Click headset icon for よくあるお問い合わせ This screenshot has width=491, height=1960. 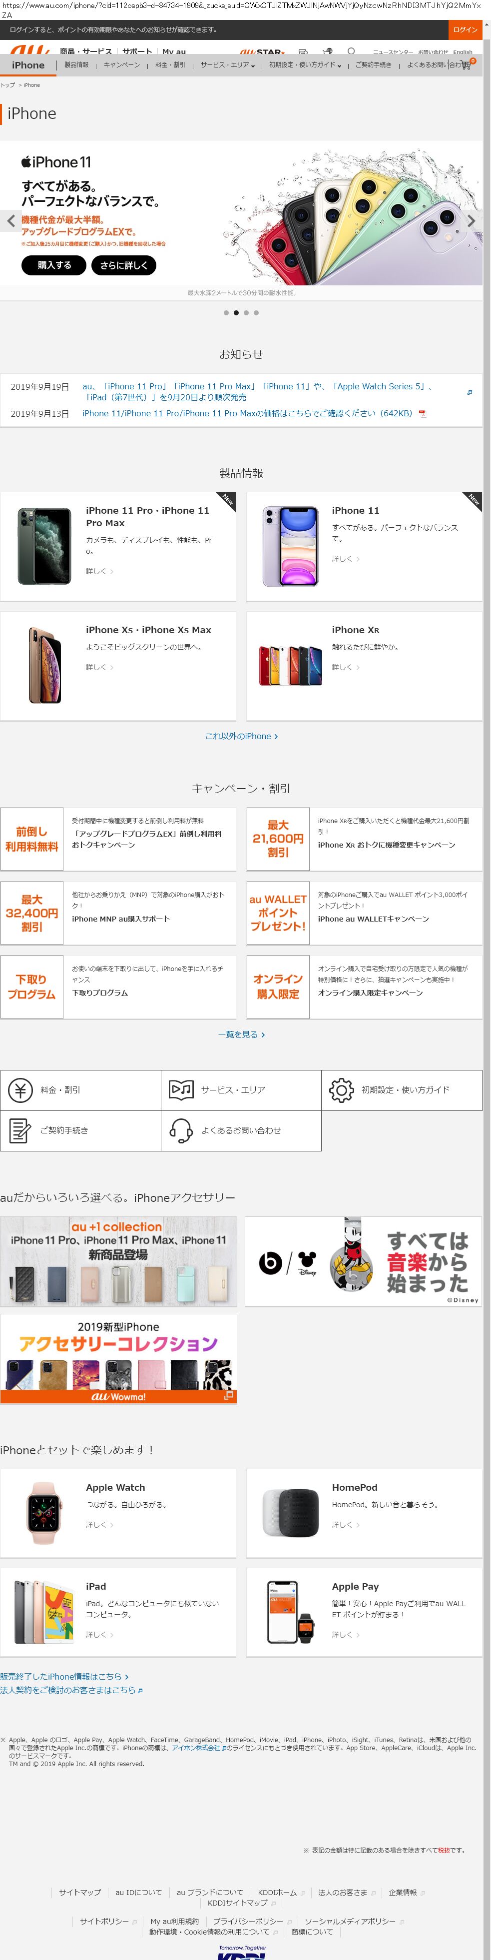[x=181, y=1130]
